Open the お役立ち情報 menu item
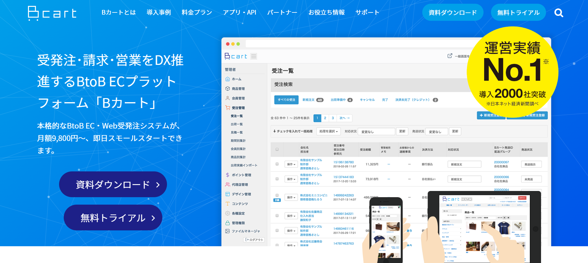588x263 pixels. (x=326, y=12)
